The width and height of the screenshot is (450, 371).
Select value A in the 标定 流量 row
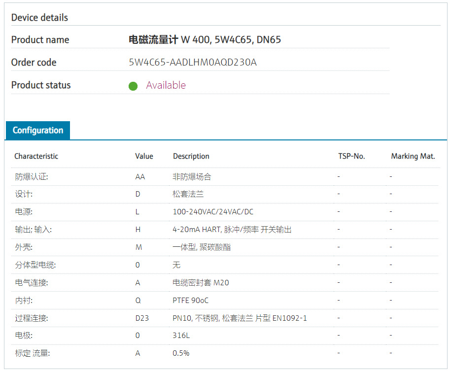click(x=138, y=353)
